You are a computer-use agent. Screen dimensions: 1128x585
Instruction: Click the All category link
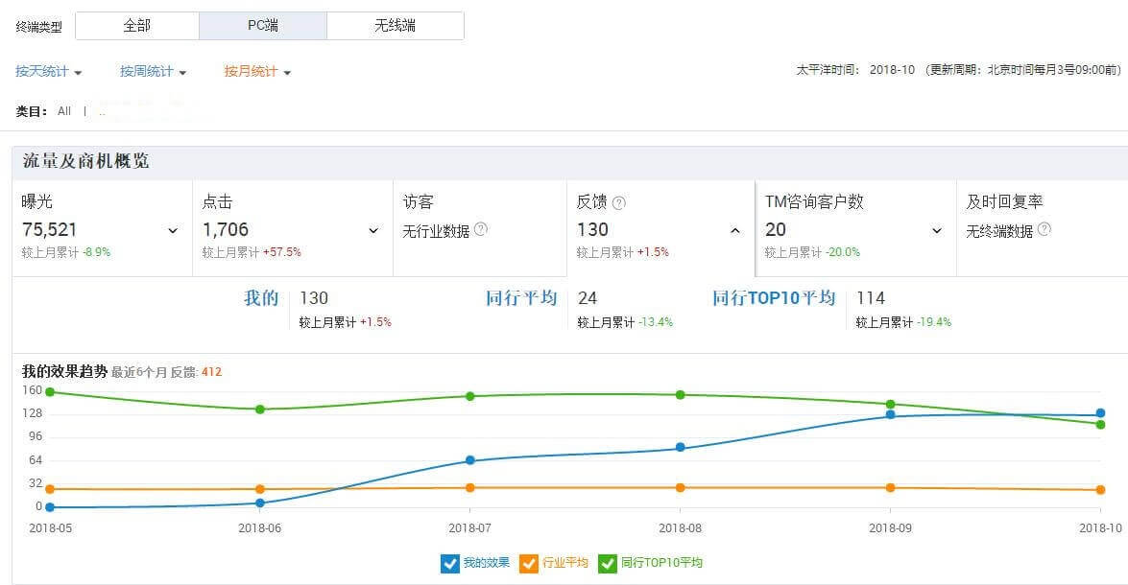click(64, 111)
